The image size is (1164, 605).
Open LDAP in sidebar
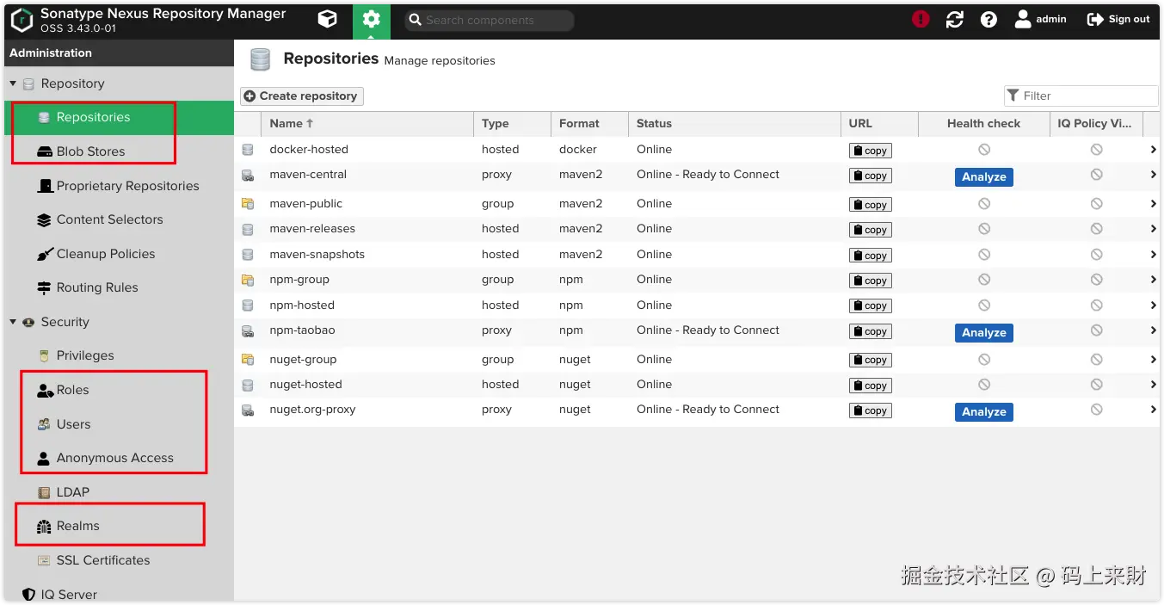click(72, 492)
